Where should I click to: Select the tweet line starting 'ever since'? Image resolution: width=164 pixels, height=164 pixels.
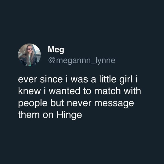[x=77, y=79]
